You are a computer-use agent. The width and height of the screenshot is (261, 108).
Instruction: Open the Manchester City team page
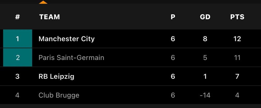click(x=67, y=39)
